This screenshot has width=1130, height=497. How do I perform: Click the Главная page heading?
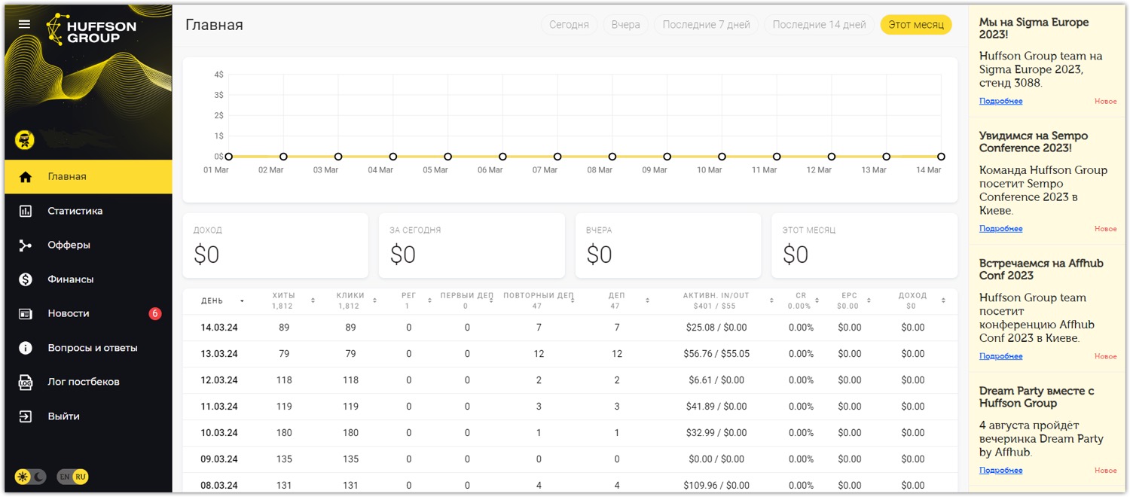(215, 25)
